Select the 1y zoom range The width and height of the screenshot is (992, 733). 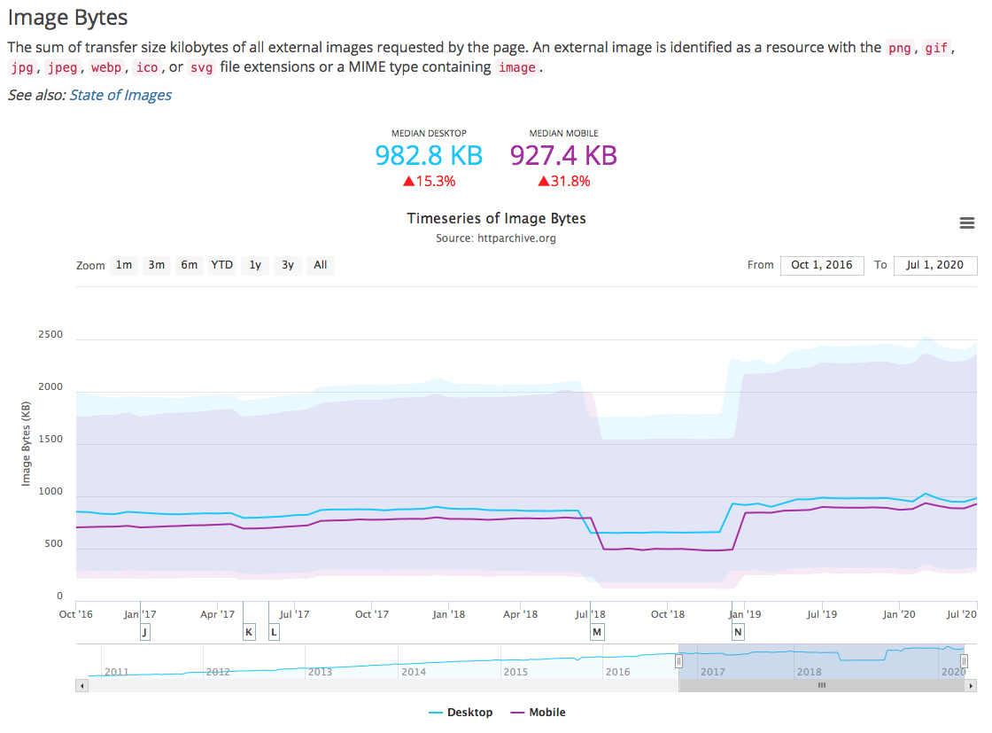255,265
